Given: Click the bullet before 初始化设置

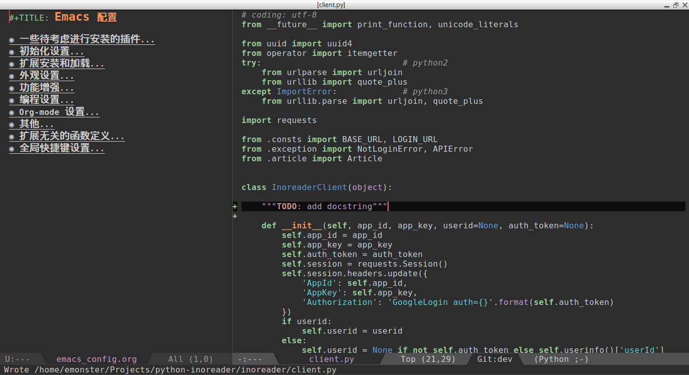Looking at the screenshot, I should [x=12, y=52].
